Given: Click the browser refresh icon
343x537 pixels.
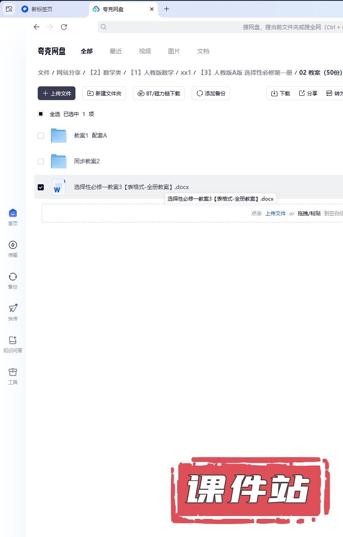Looking at the screenshot, I should 64,27.
